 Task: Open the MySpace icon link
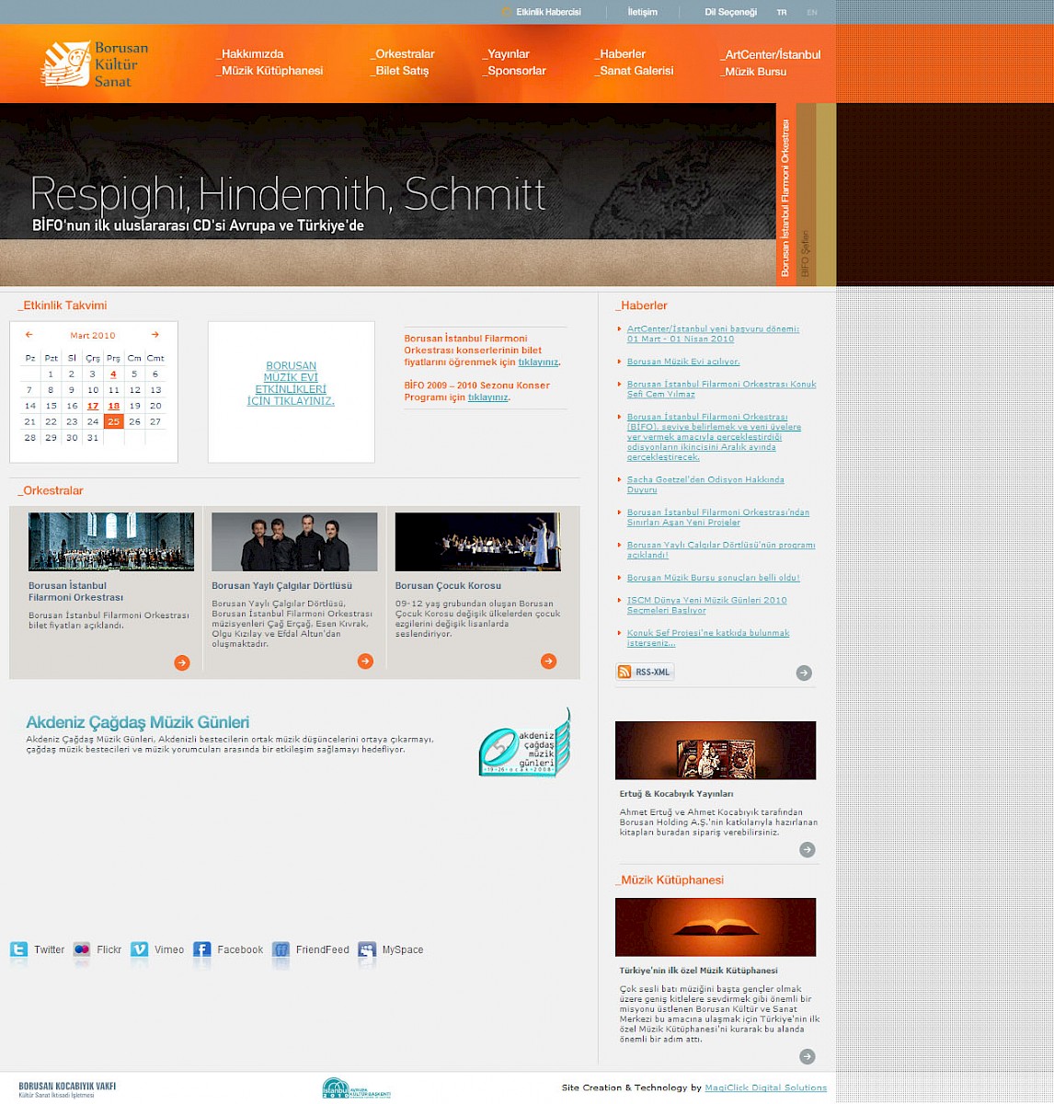tap(367, 950)
